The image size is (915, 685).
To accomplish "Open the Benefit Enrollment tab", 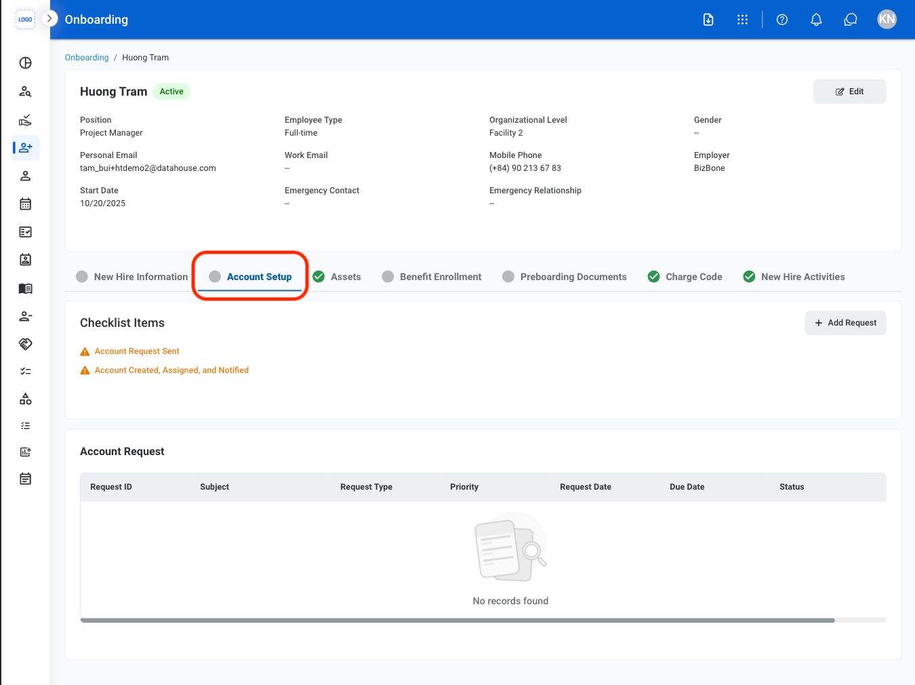I will [432, 277].
